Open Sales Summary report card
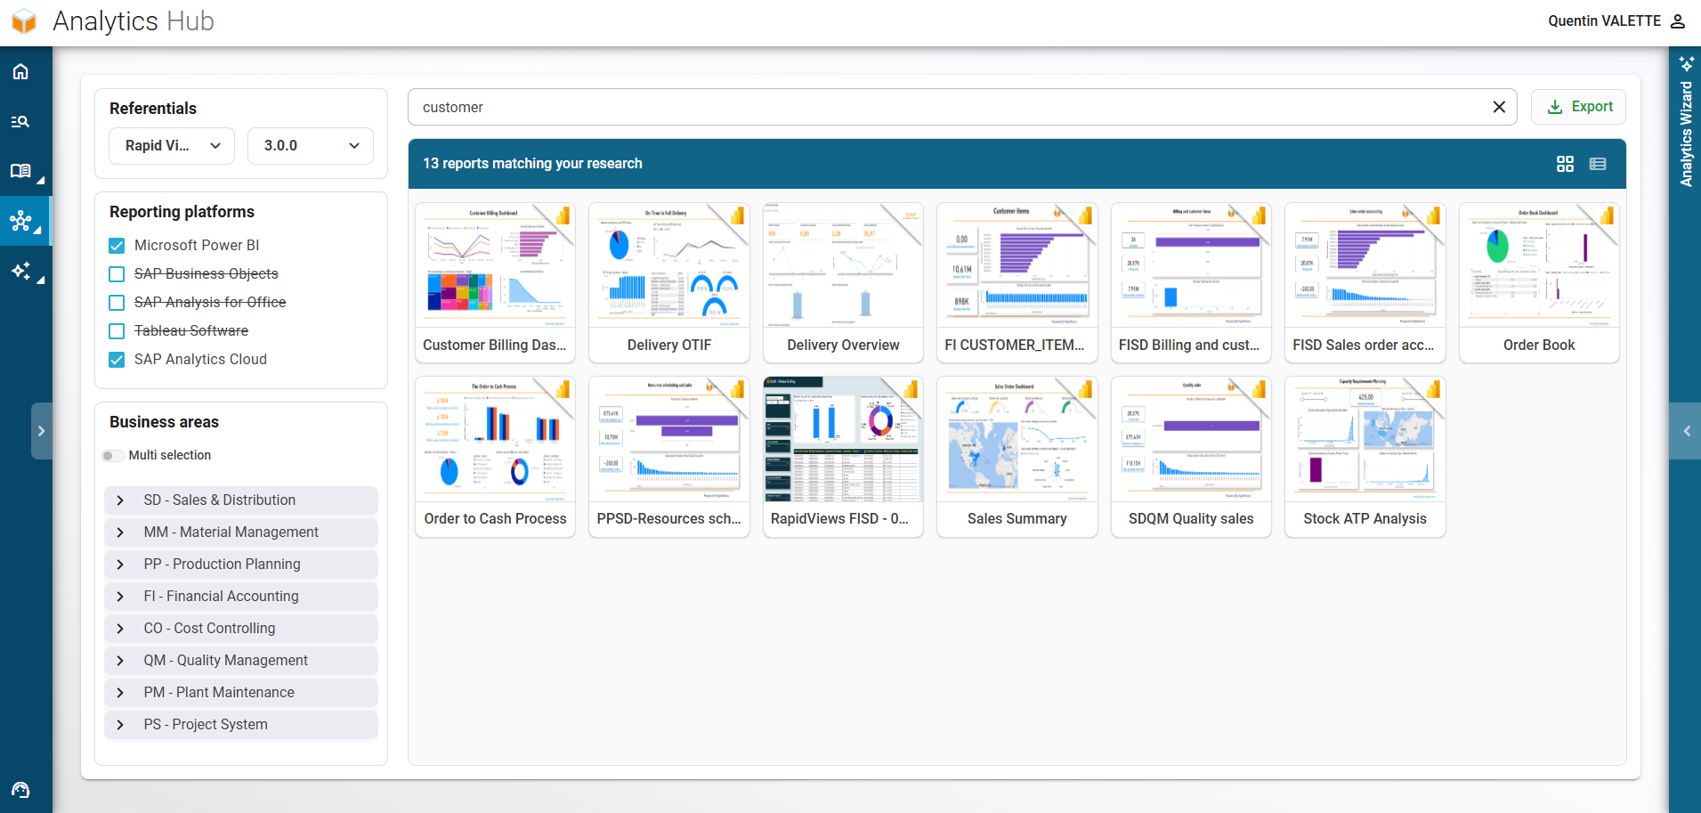 tap(1017, 457)
